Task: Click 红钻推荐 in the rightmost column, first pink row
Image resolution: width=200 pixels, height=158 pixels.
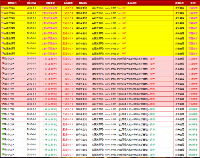Action: coord(193,59)
